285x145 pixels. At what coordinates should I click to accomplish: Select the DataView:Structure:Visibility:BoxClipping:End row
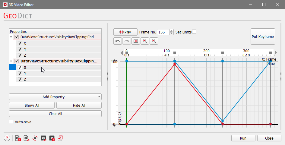click(57, 37)
